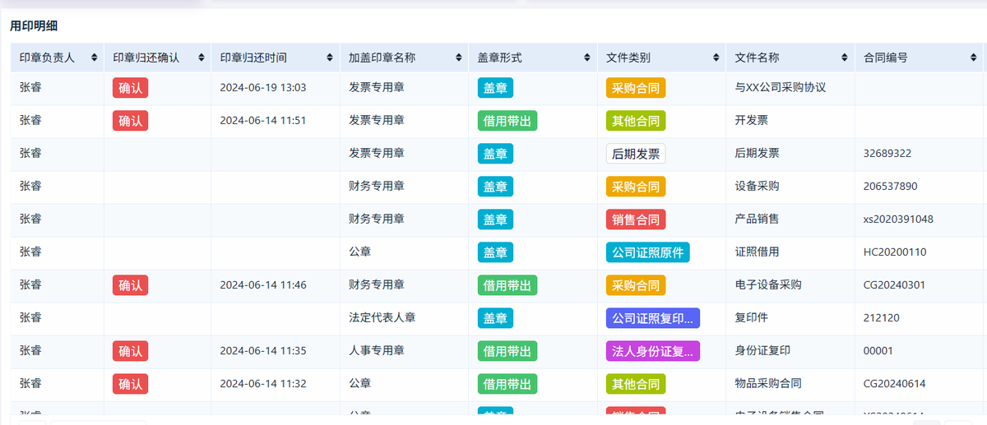This screenshot has width=987, height=425.
Task: Click the red 销售合同 tag
Action: pos(635,219)
